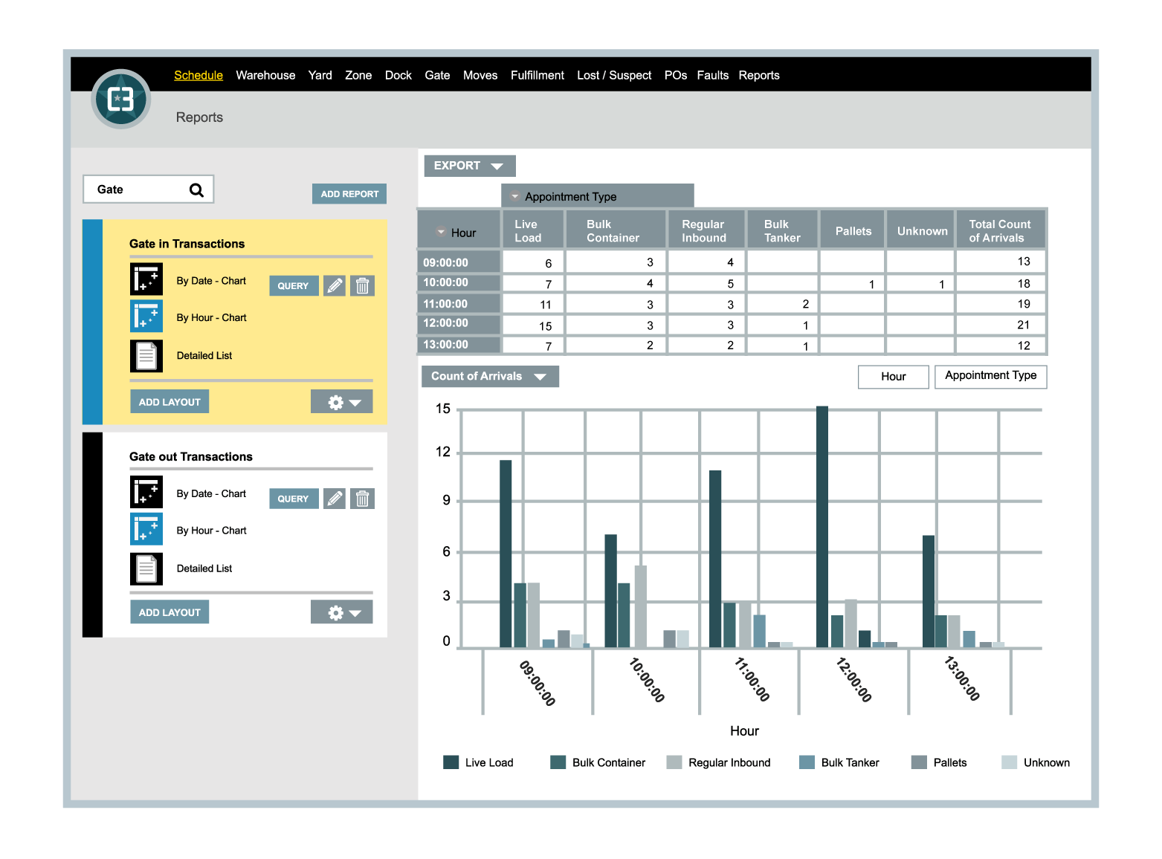Open the Hour column header dropdown
The width and height of the screenshot is (1162, 859).
441,233
